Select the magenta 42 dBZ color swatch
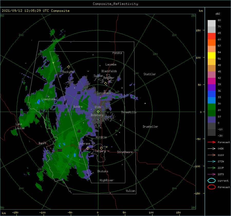 click(x=211, y=81)
